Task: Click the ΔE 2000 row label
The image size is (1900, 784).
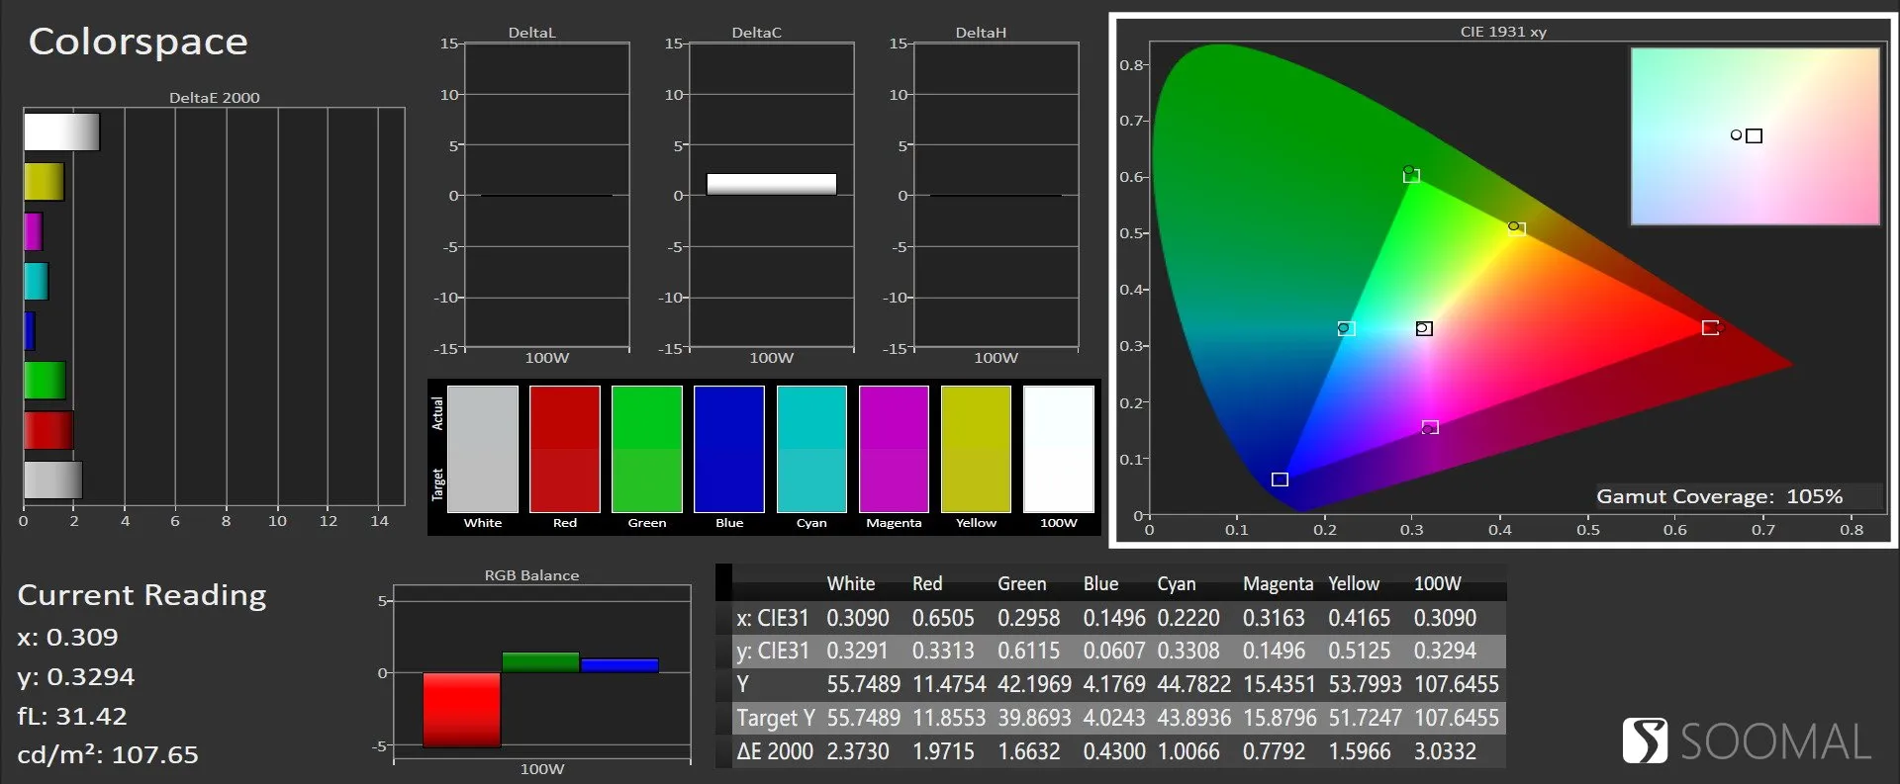Action: click(775, 751)
